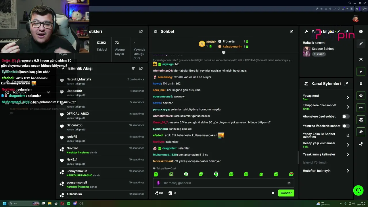Click the broadcast signal sidebar icon
The width and height of the screenshot is (368, 207).
coord(361,108)
